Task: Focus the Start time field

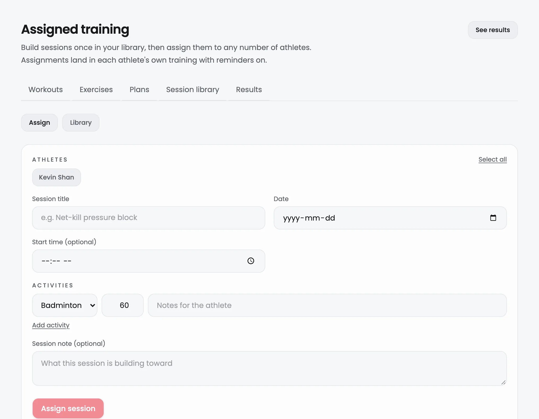Action: tap(149, 261)
